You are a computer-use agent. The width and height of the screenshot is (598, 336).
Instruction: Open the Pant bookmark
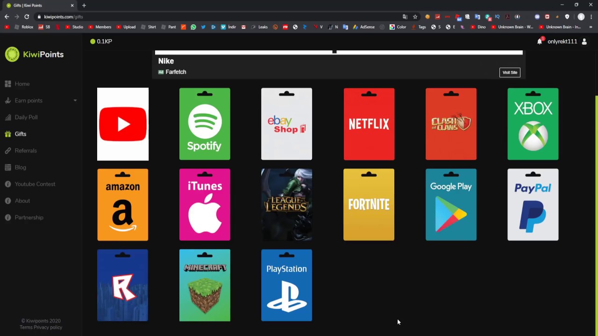click(169, 27)
